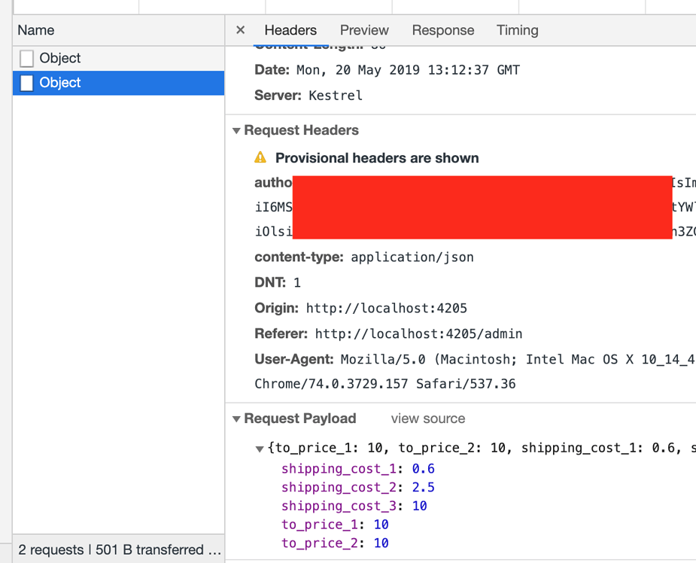Collapse the Request Headers section
Screen dimensions: 696x563
236,131
